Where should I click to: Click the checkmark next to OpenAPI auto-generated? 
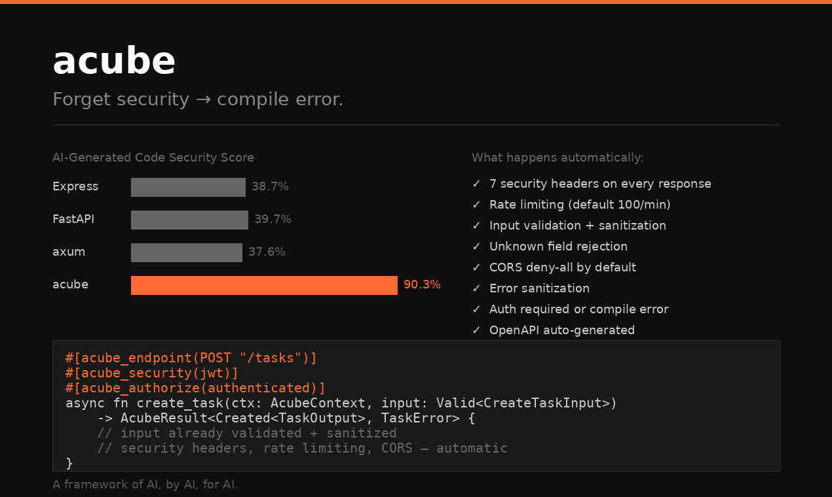pos(476,331)
